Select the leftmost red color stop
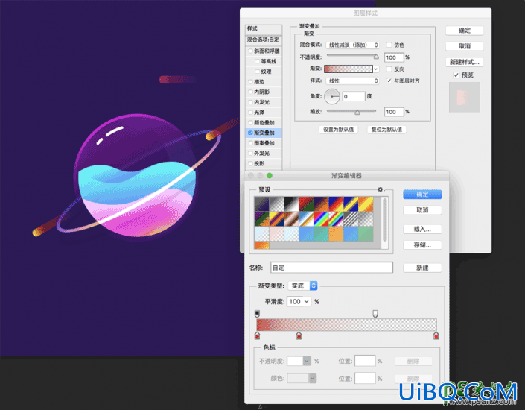The width and height of the screenshot is (525, 410). coord(257,335)
